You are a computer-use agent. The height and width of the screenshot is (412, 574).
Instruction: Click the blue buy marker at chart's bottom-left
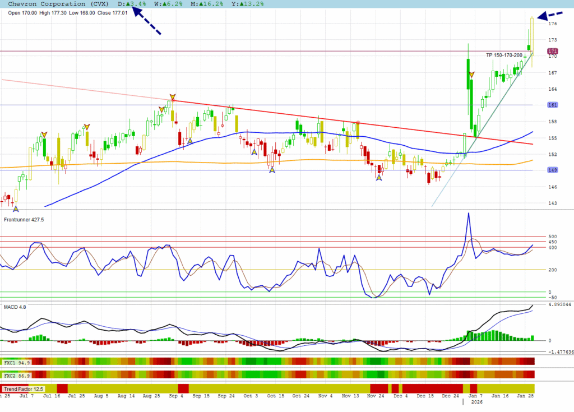pyautogui.click(x=16, y=209)
